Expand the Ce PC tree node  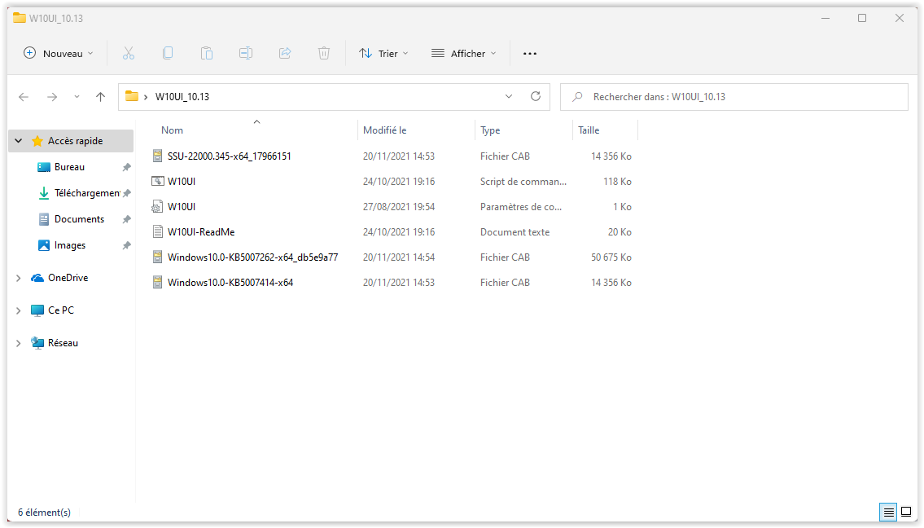(18, 310)
